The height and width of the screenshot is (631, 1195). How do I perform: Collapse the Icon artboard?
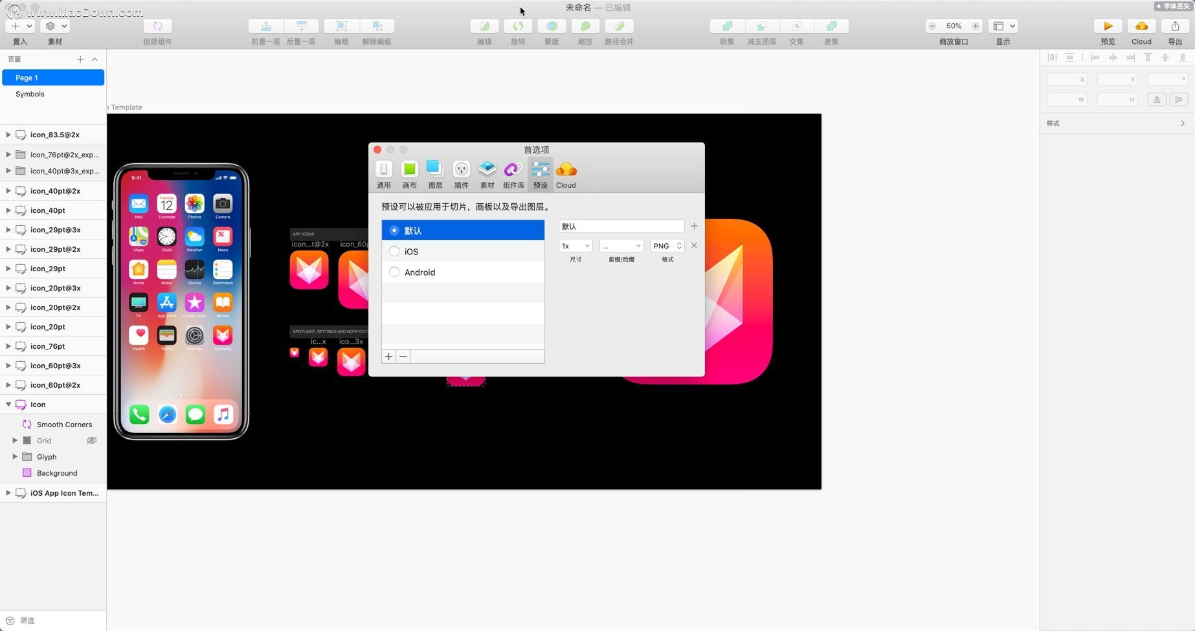pos(8,404)
